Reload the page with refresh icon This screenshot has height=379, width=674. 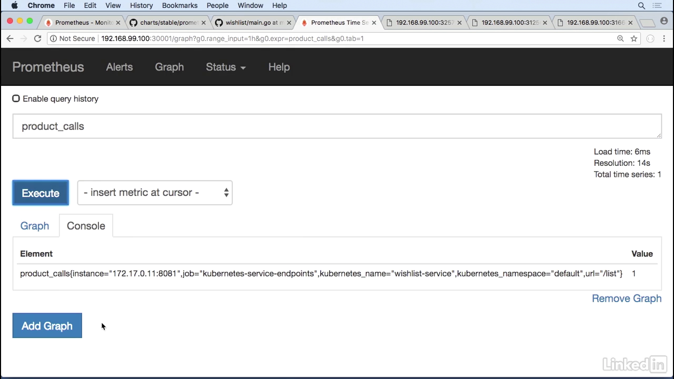pyautogui.click(x=37, y=38)
